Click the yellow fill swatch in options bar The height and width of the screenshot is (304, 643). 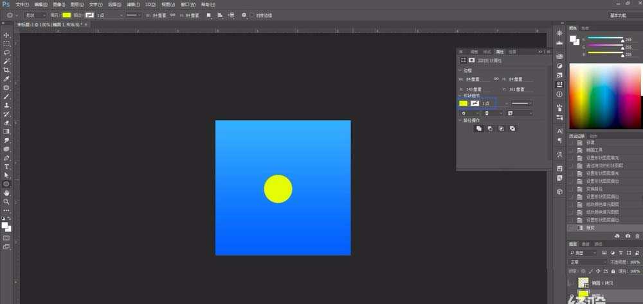66,15
